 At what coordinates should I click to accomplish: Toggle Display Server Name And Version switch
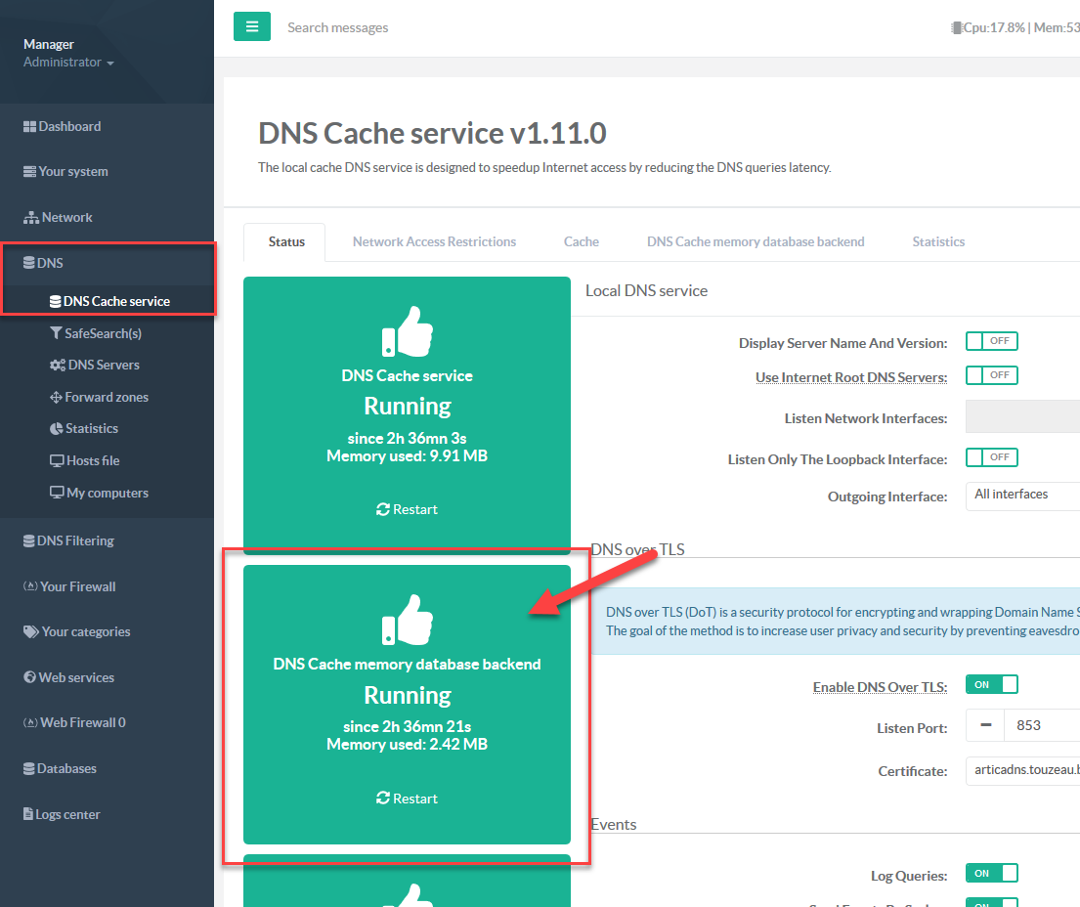[991, 341]
